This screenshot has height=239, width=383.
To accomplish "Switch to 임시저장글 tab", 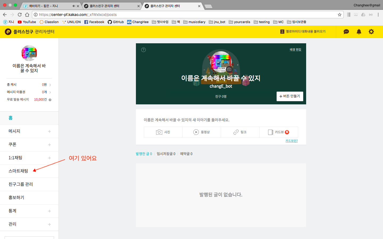I will [x=166, y=154].
